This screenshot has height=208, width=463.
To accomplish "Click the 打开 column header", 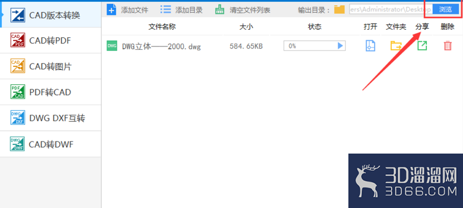I will pos(370,27).
